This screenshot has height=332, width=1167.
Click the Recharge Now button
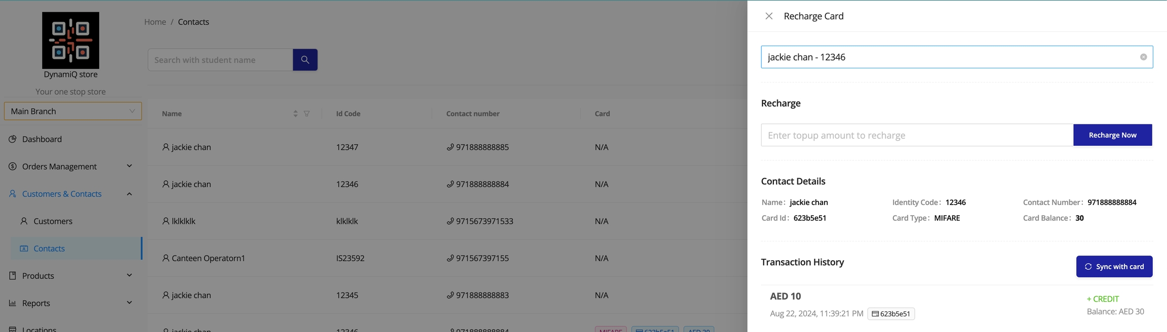[1112, 135]
